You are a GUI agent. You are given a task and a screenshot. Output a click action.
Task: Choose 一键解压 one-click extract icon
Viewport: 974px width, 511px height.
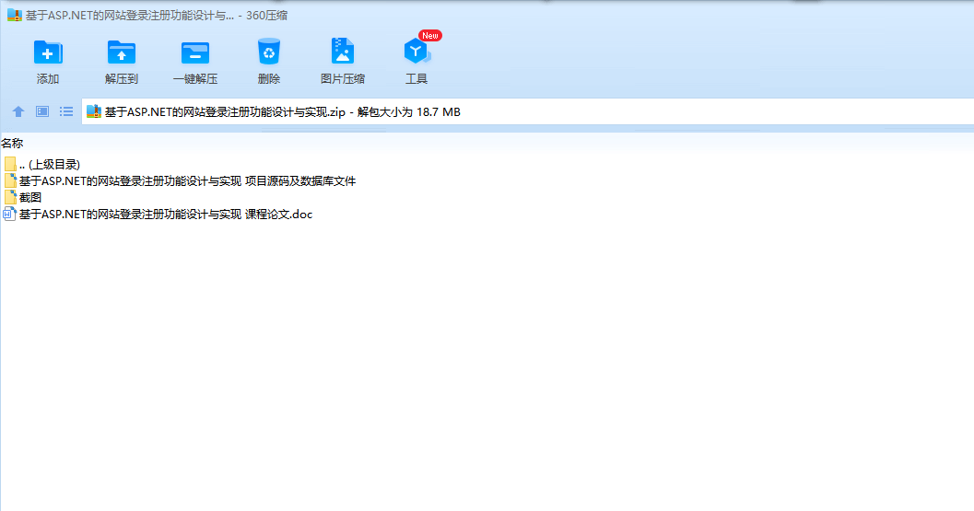(195, 52)
